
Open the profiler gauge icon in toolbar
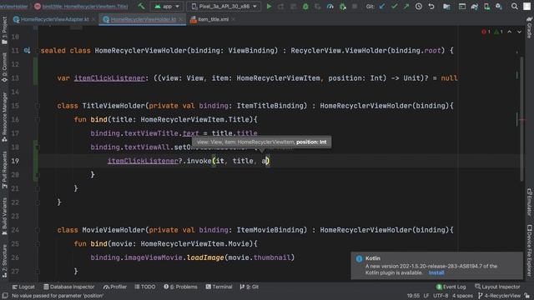point(330,7)
